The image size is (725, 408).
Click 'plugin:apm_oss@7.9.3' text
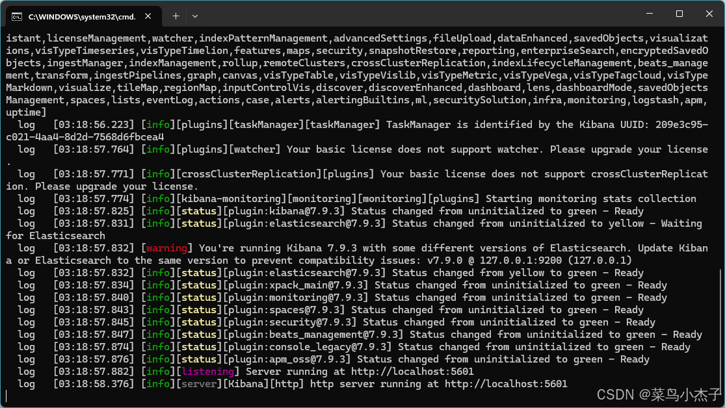(x=287, y=359)
